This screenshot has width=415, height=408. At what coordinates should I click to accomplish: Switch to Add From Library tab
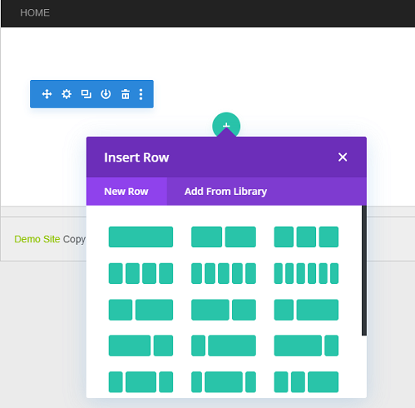click(225, 191)
